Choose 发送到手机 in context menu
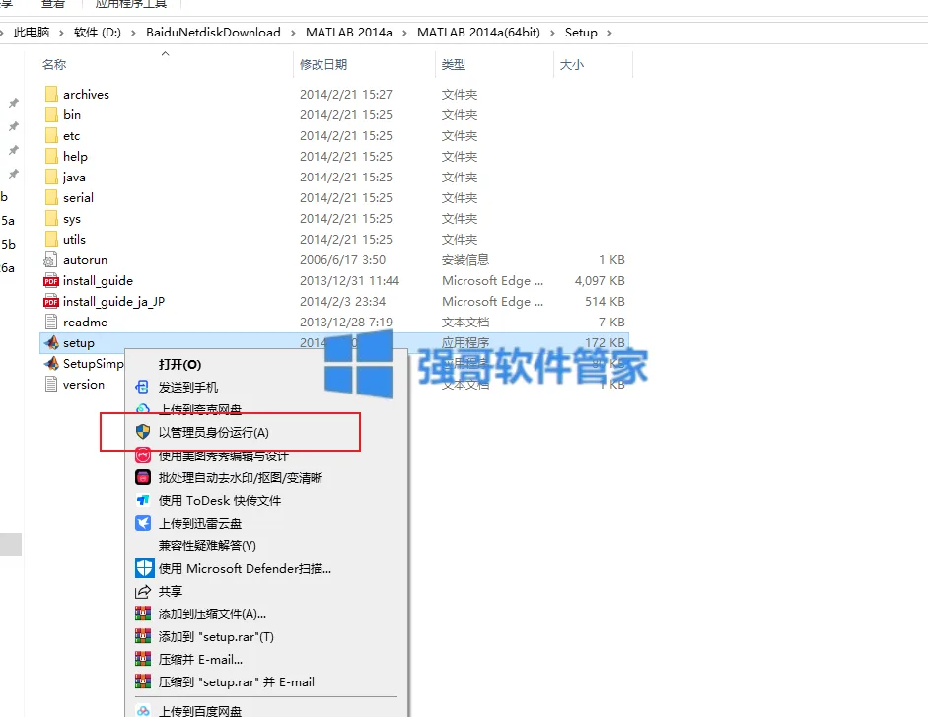928x717 pixels. click(x=188, y=388)
